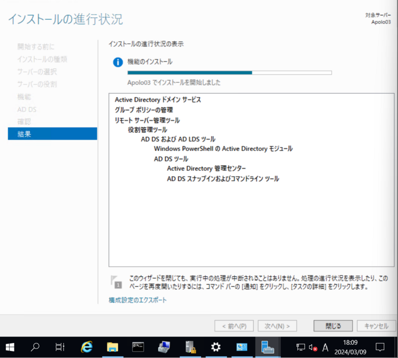Click the target server name Apolo03
Viewport: 398px width, 358px height.
coord(381,22)
